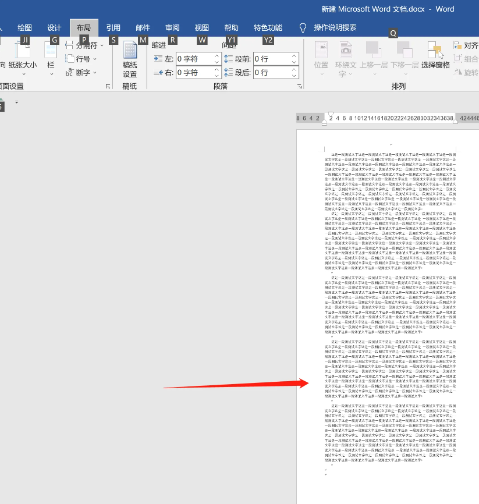Decrease the right indent value
Image resolution: width=479 pixels, height=504 pixels.
tap(217, 76)
